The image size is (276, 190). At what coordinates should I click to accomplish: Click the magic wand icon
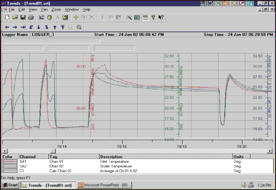[x=129, y=17]
